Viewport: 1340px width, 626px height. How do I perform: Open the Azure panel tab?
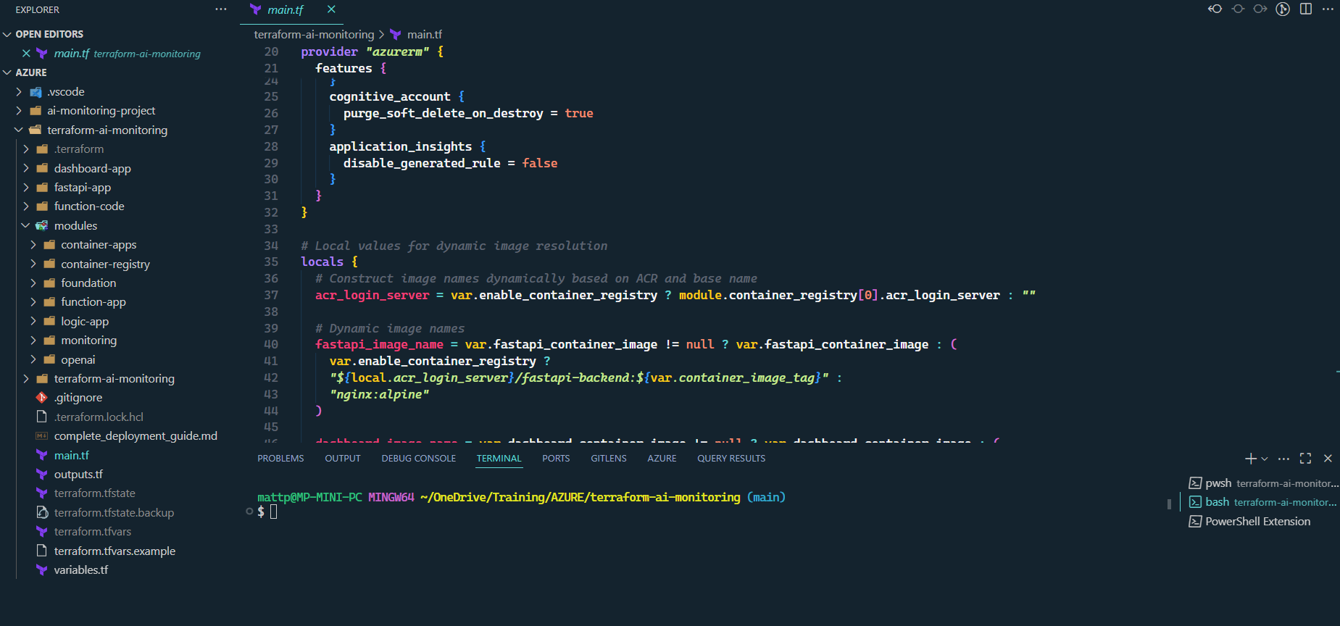(662, 459)
